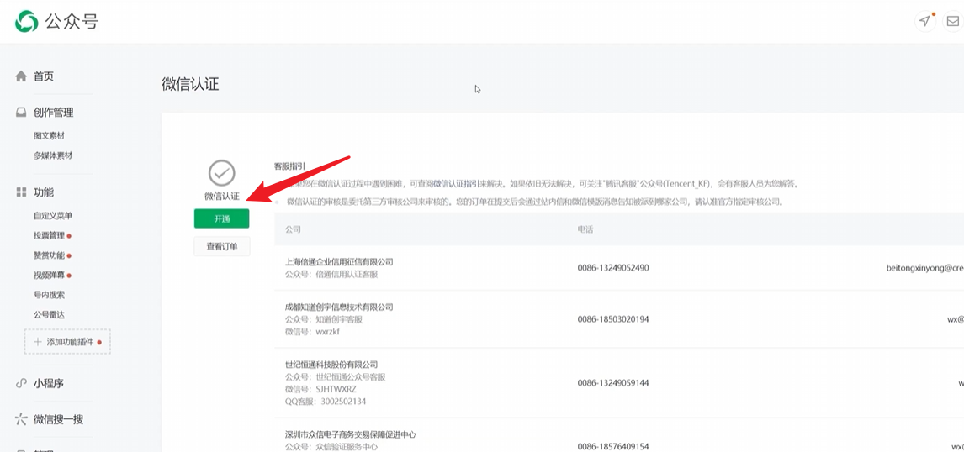Click company 深圳市众信电子商务交易保障促进中心

point(351,434)
